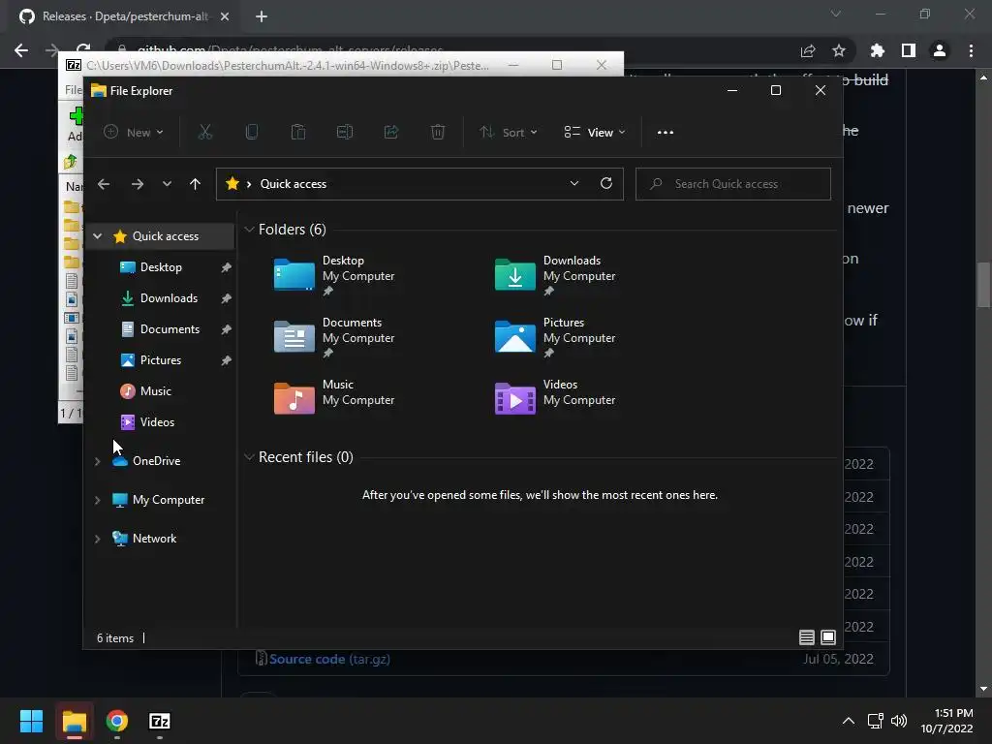Expand the OneDrive tree node
The width and height of the screenshot is (992, 744).
point(98,461)
